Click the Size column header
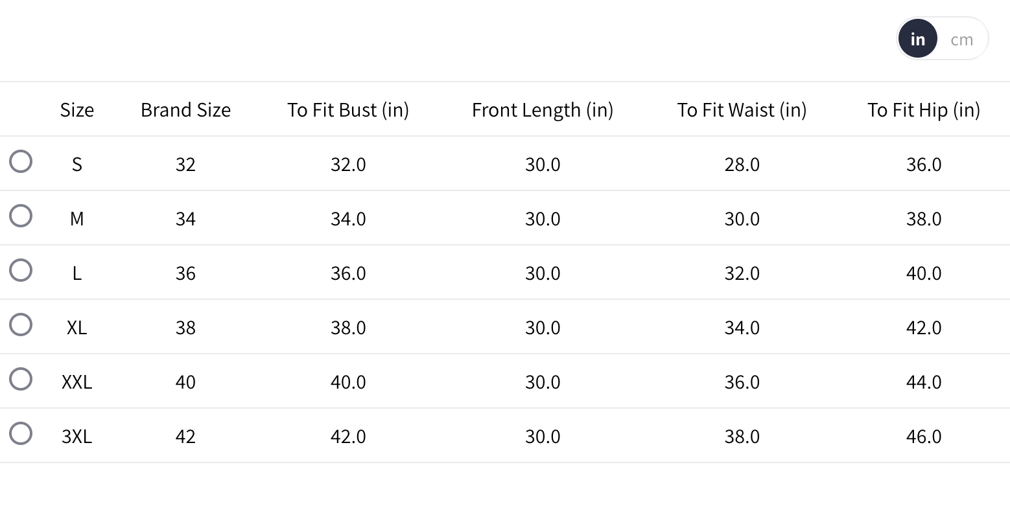This screenshot has height=513, width=1010. (x=76, y=110)
